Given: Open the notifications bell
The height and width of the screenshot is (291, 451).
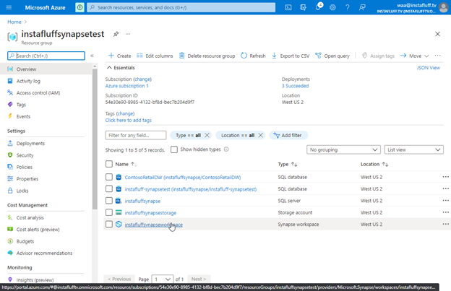Looking at the screenshot, I should [x=318, y=7].
